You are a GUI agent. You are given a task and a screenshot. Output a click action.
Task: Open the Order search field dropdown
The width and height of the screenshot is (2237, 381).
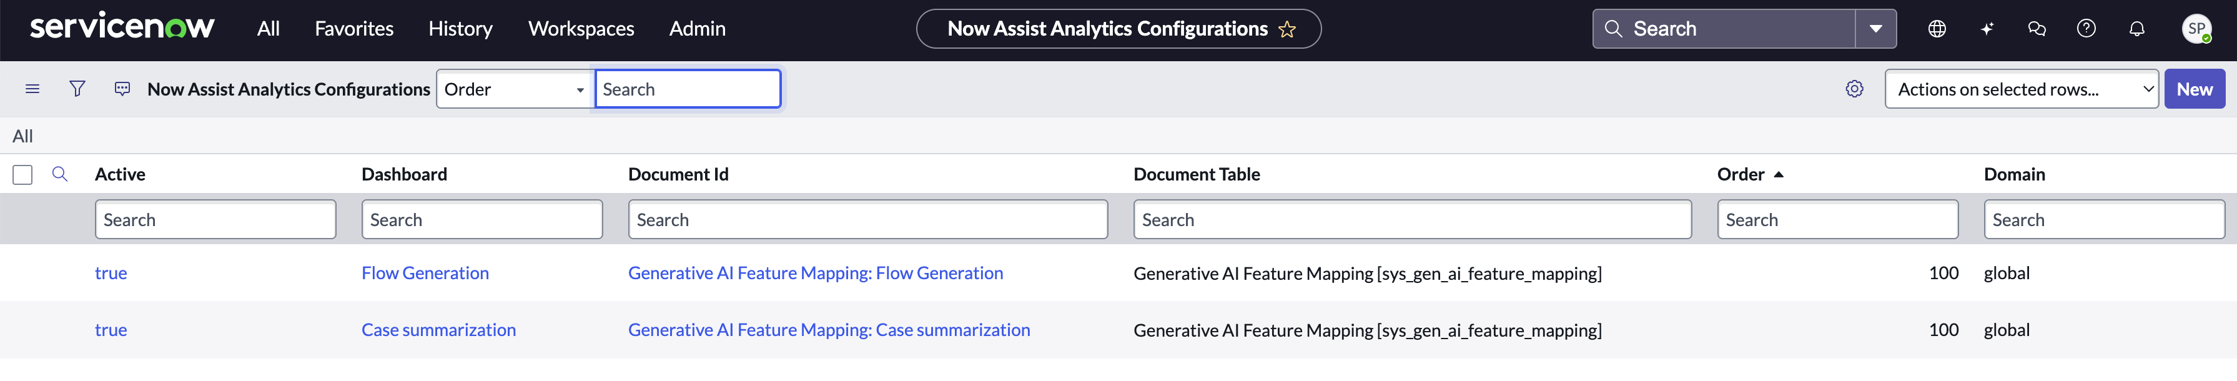515,89
